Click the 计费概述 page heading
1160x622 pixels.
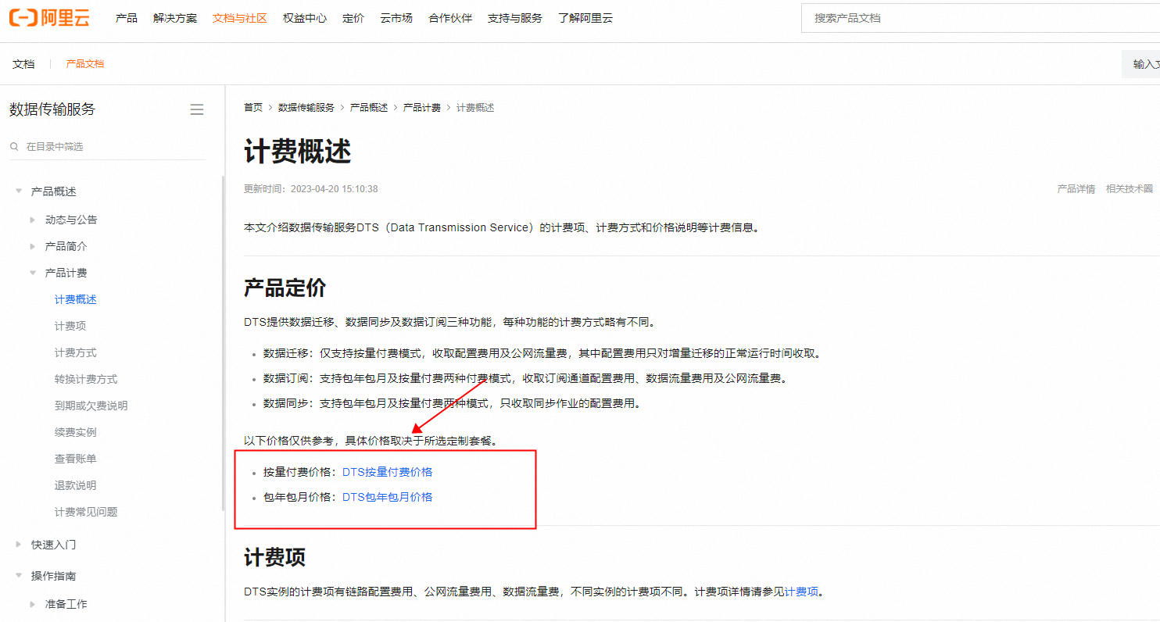[298, 152]
